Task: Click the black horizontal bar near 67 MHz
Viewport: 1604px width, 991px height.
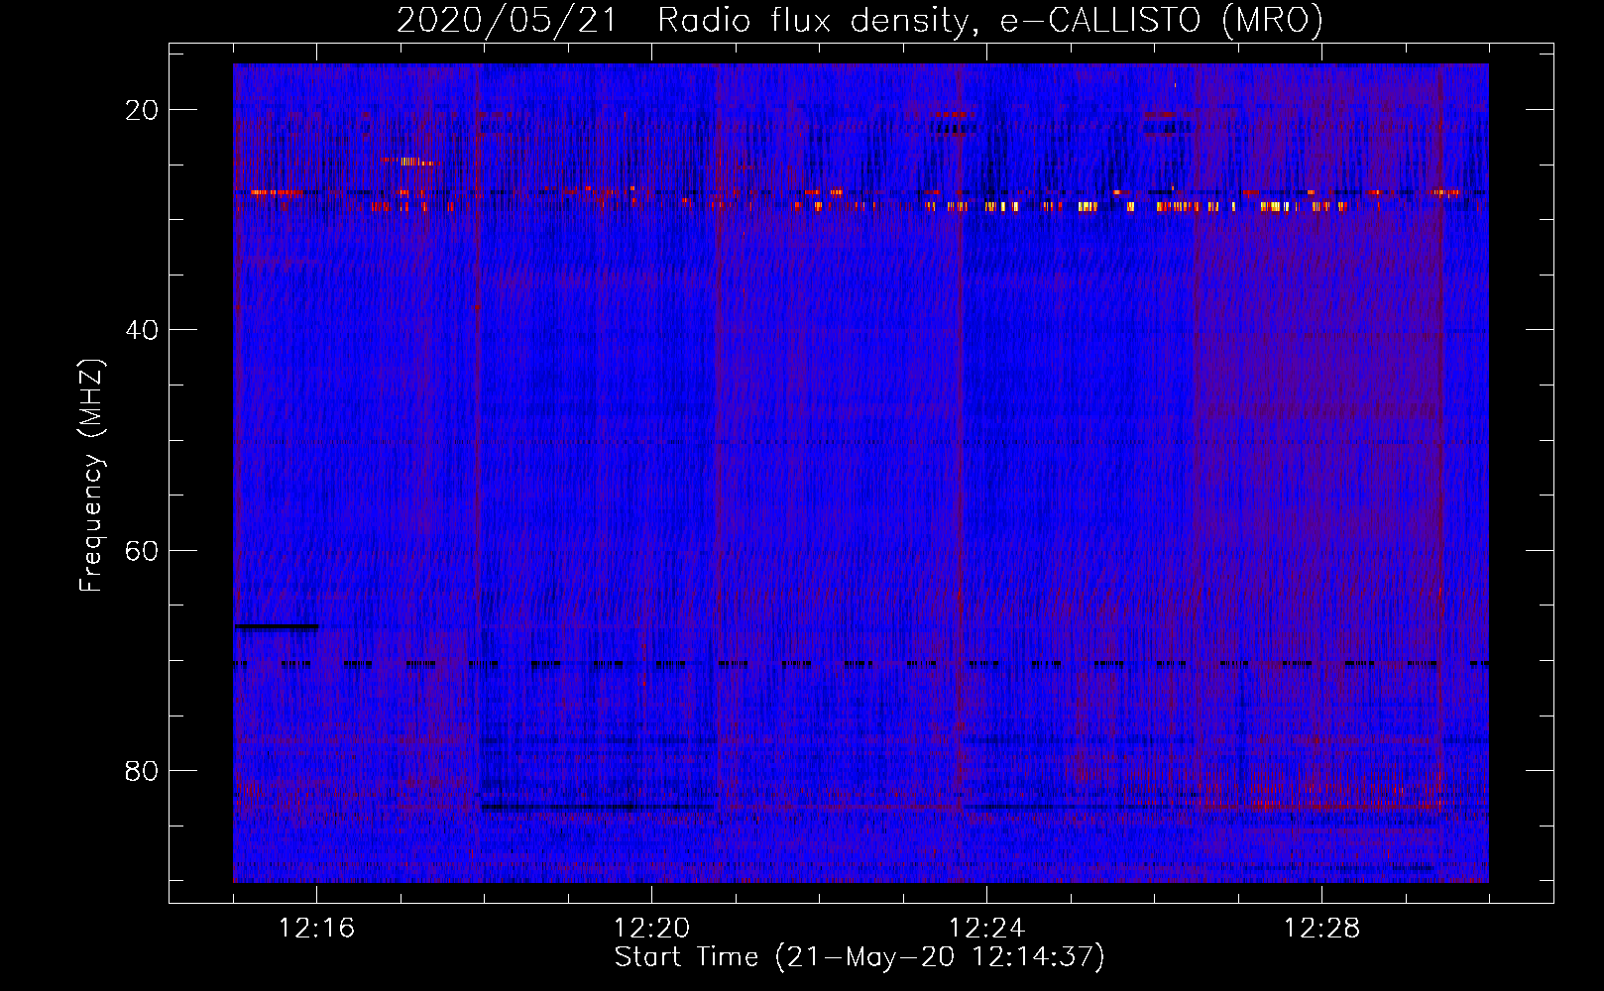Action: (277, 626)
